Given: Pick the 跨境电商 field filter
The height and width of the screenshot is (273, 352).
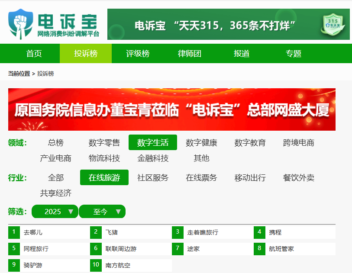Looking at the screenshot, I should (x=298, y=142).
